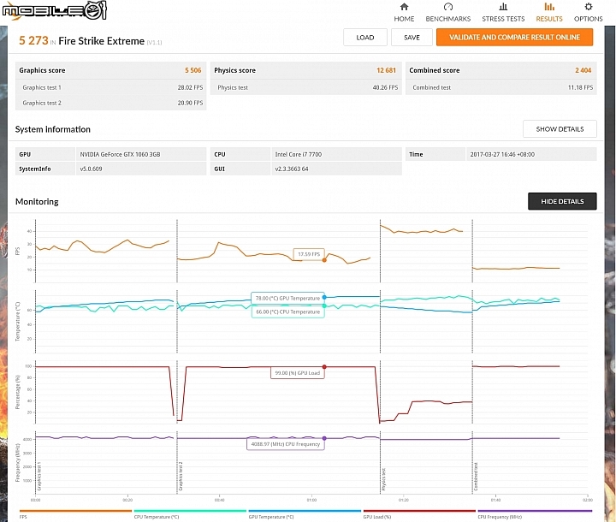The height and width of the screenshot is (522, 616).
Task: Select the Combined test row
Action: point(501,87)
